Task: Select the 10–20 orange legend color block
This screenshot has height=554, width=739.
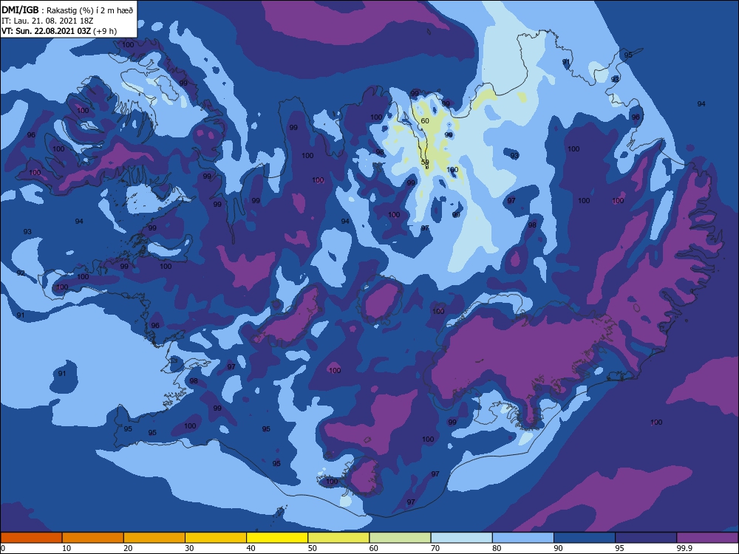Action: point(93,538)
